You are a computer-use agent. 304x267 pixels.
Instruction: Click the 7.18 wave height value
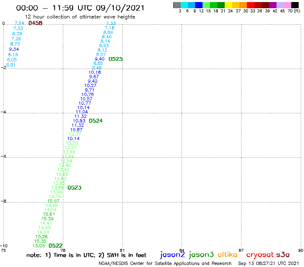pos(110,28)
